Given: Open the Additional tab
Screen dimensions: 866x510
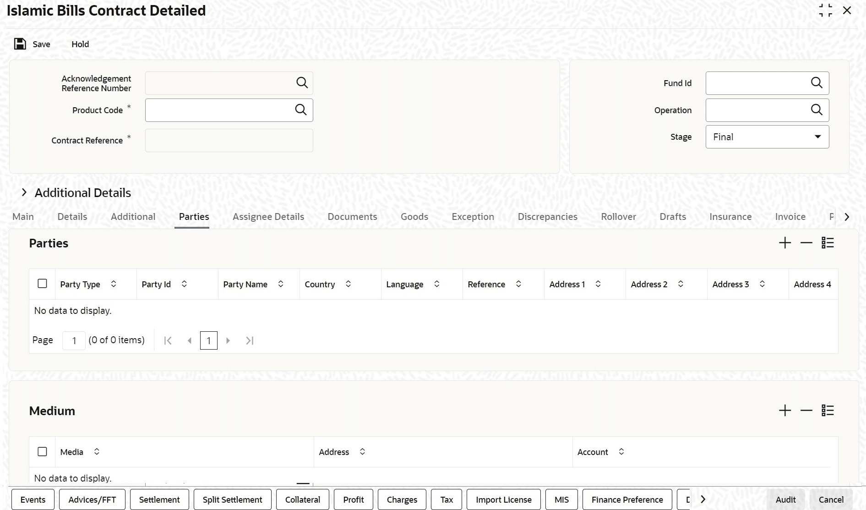Looking at the screenshot, I should pos(133,217).
